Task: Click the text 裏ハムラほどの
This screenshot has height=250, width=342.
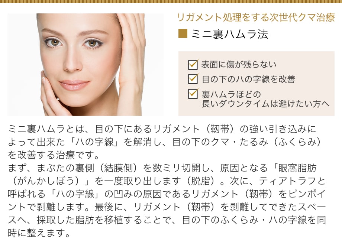Action: [231, 95]
